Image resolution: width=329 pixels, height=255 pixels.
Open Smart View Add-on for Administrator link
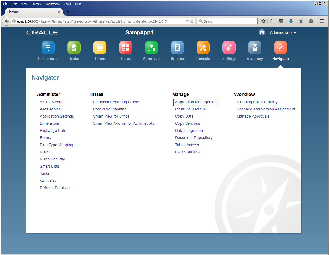pyautogui.click(x=125, y=123)
